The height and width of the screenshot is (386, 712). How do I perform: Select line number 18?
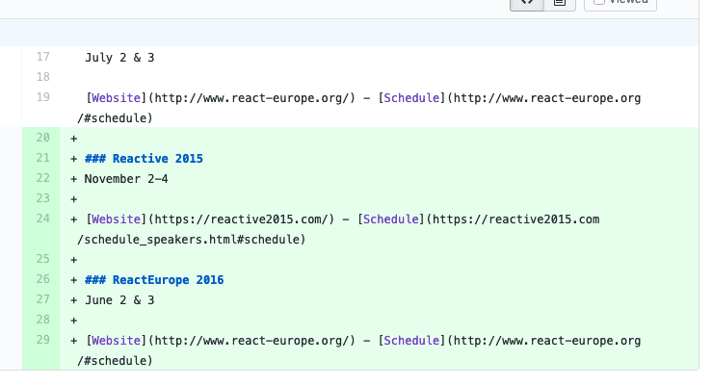(x=42, y=77)
